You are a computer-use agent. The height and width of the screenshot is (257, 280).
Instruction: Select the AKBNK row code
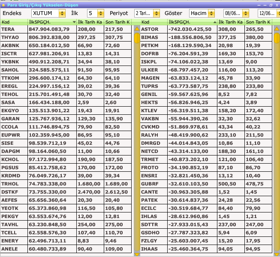(10, 45)
